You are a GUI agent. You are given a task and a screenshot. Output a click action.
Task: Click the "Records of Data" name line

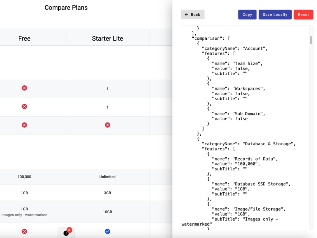(245, 159)
